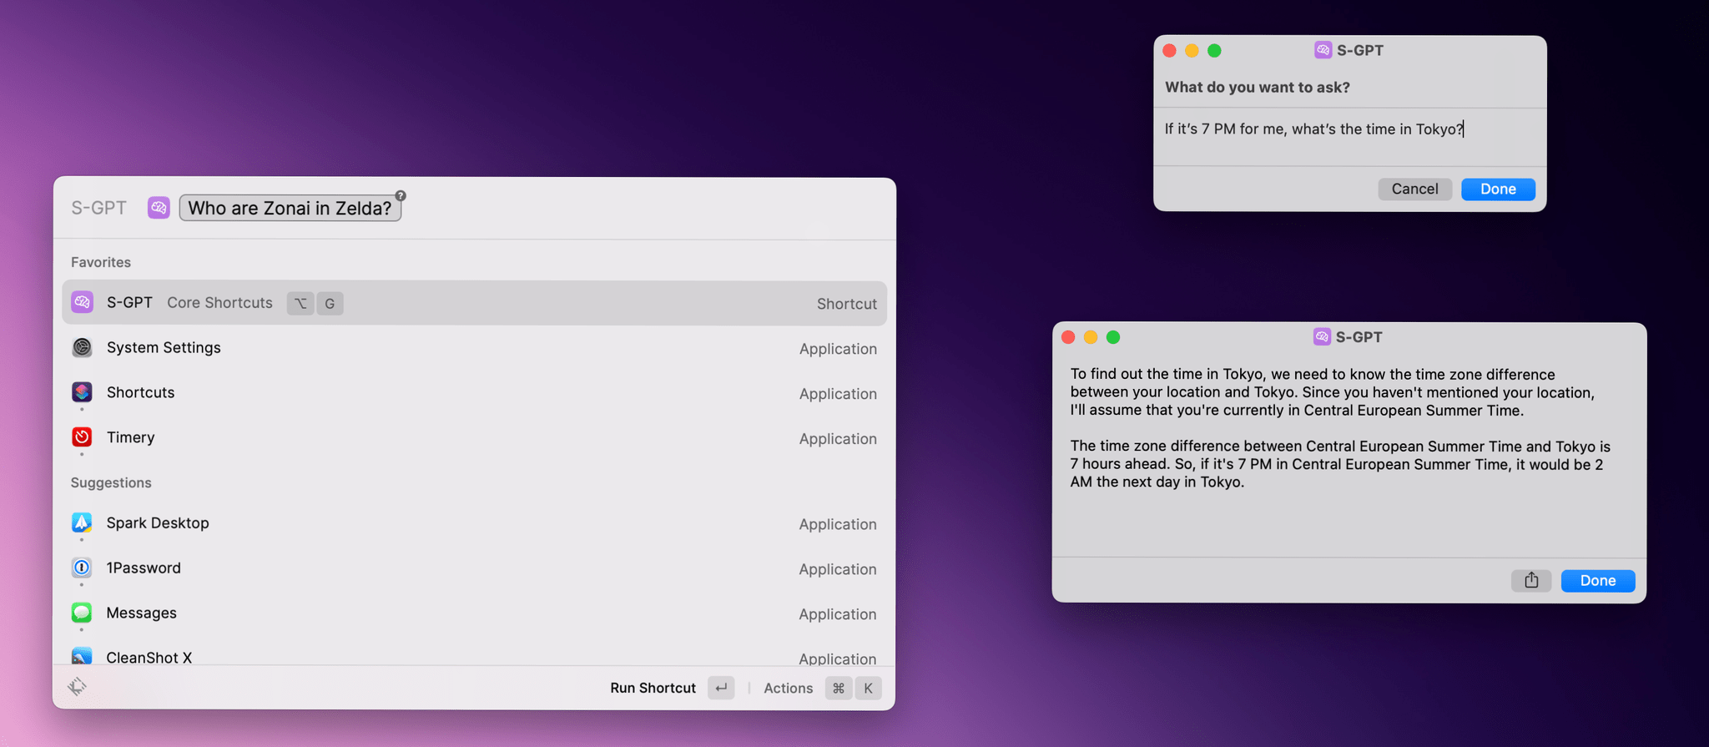Screen dimensions: 1709x747
Task: Open the Actions menu in the Raycast footer
Action: pyautogui.click(x=788, y=688)
